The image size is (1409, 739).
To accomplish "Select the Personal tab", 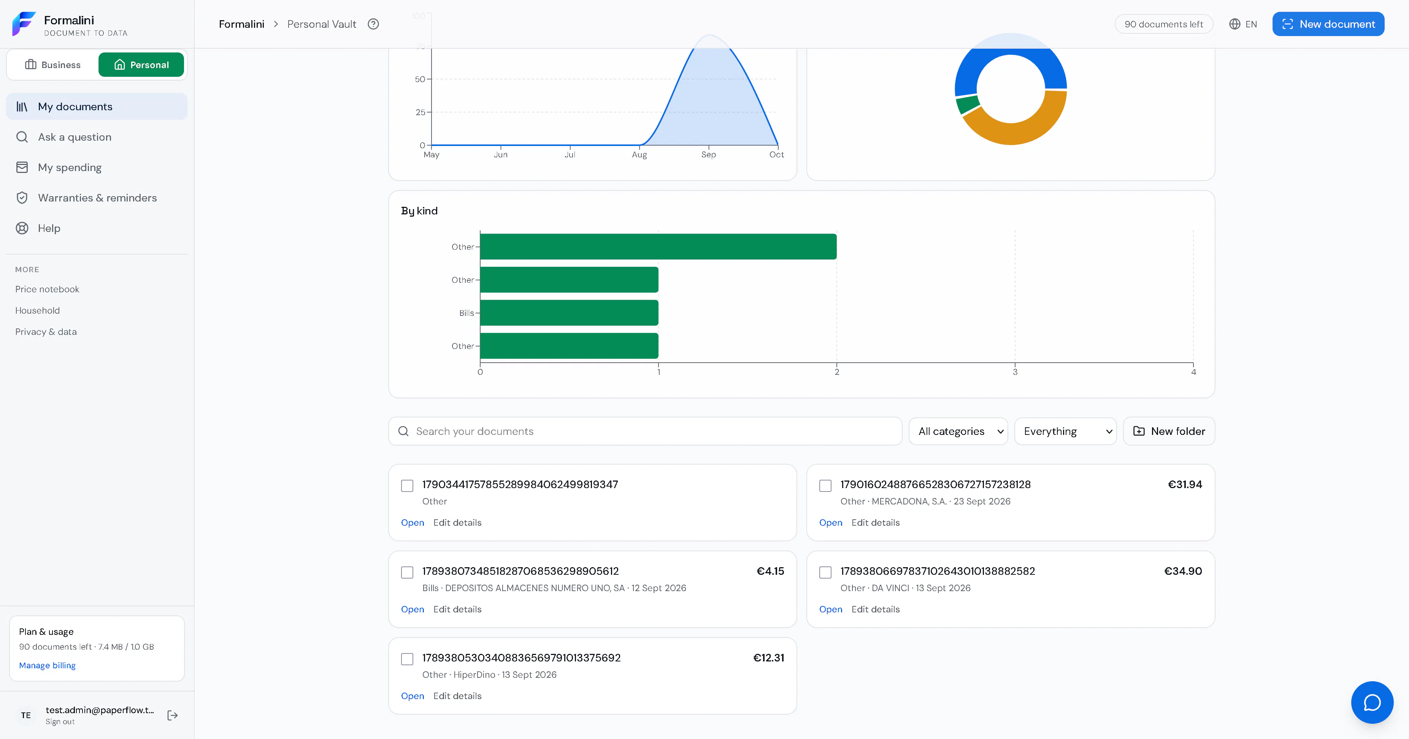I will [141, 65].
